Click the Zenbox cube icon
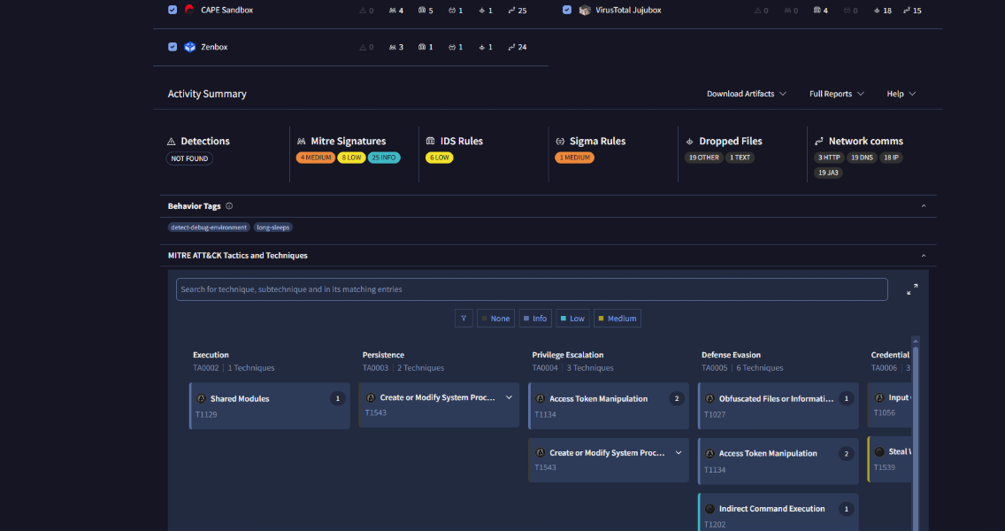 [x=189, y=47]
